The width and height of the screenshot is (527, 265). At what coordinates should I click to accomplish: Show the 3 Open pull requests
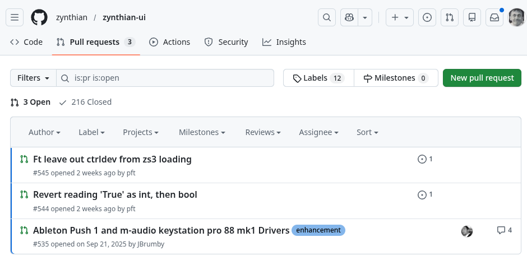[x=31, y=102]
